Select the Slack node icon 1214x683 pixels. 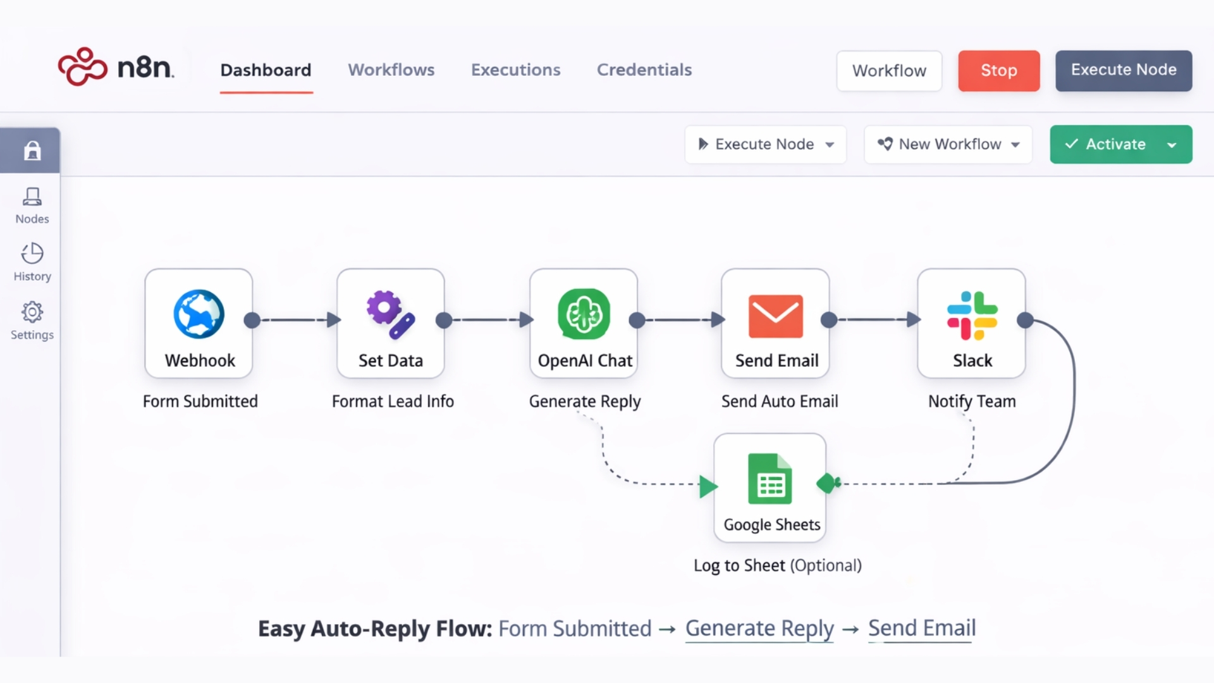(972, 316)
